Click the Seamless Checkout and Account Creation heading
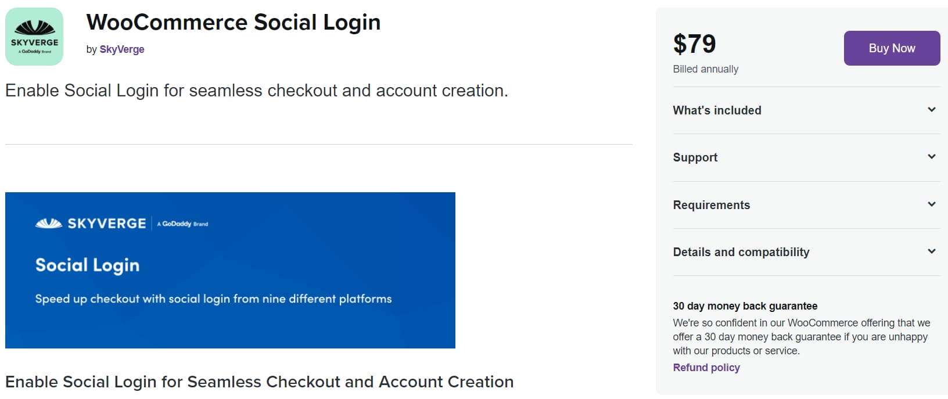 click(259, 382)
